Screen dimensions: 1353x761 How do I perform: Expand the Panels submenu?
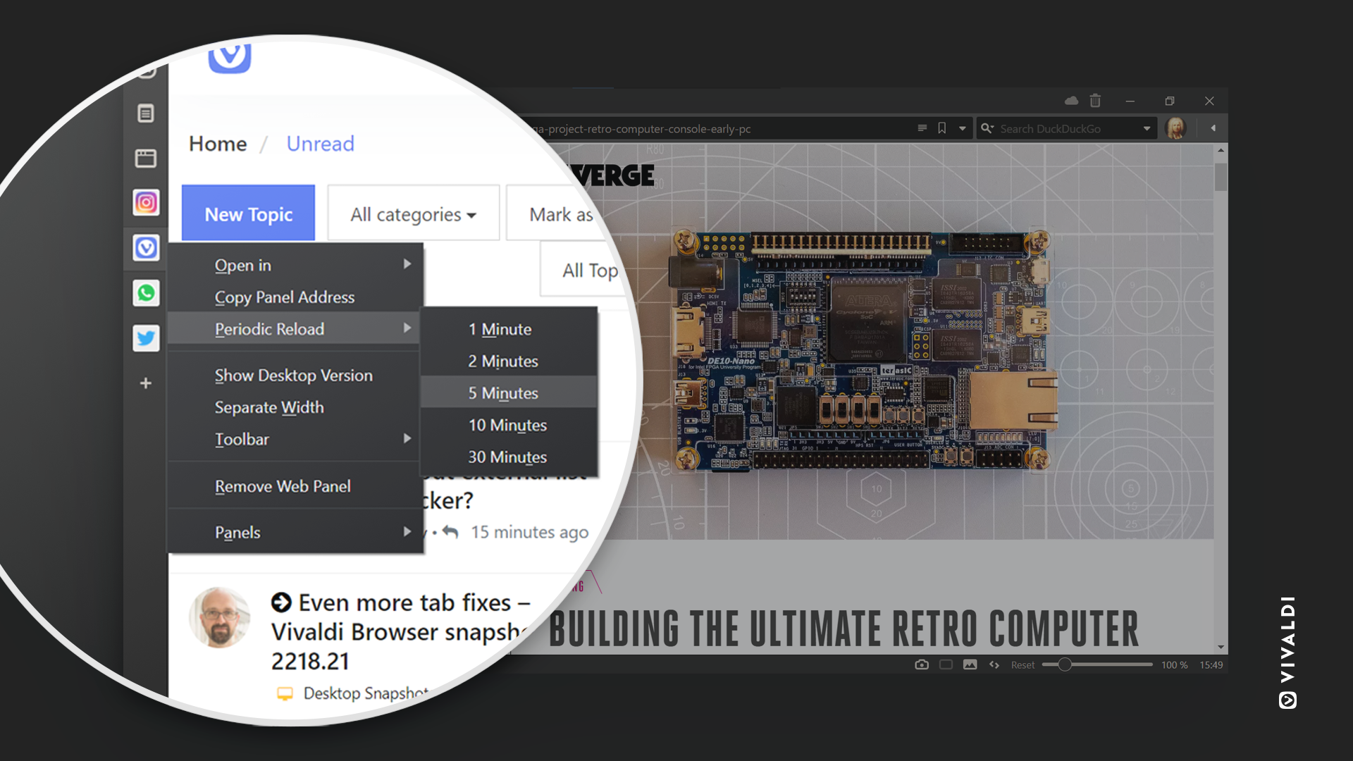(296, 532)
